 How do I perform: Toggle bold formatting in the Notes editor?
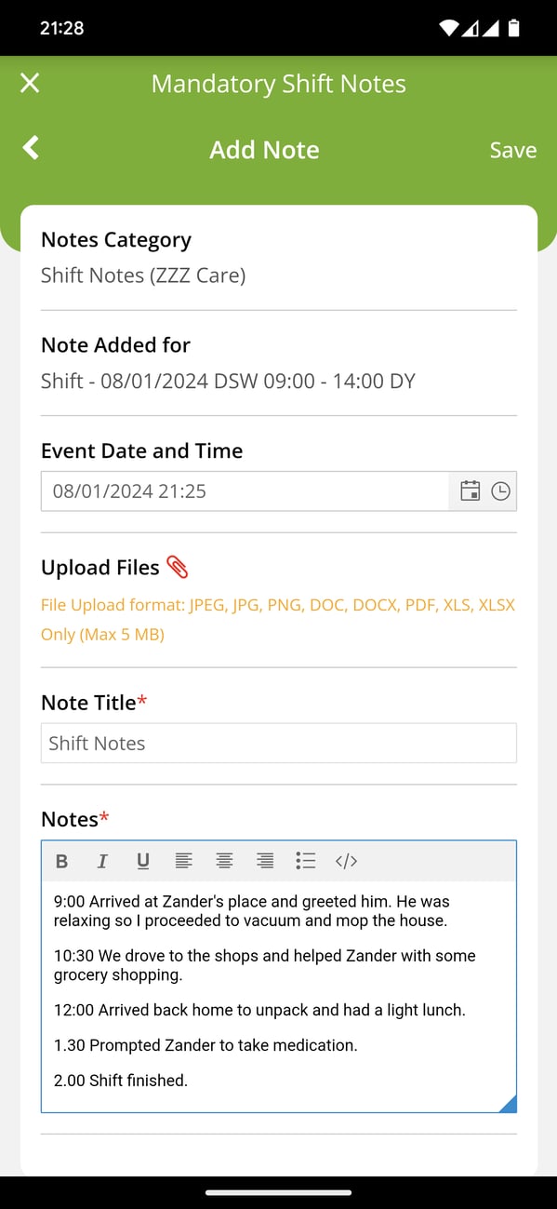coord(61,861)
